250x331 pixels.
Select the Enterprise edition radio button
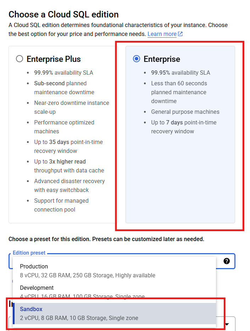137,59
